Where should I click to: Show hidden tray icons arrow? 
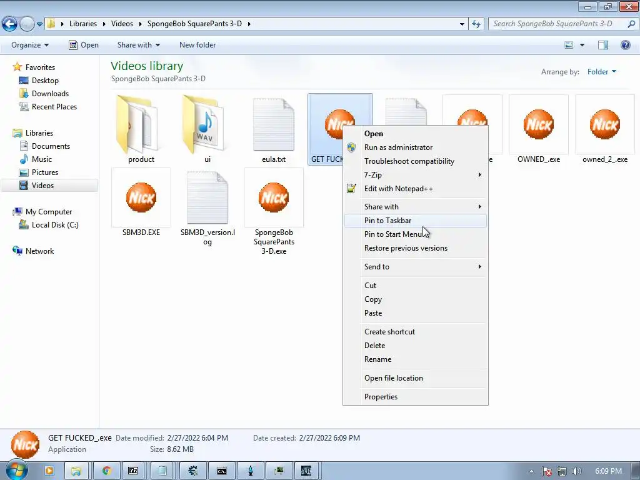pyautogui.click(x=531, y=471)
